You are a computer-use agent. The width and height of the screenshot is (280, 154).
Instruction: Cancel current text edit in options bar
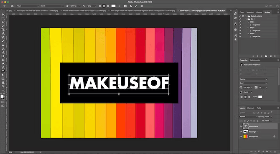(x=131, y=6)
